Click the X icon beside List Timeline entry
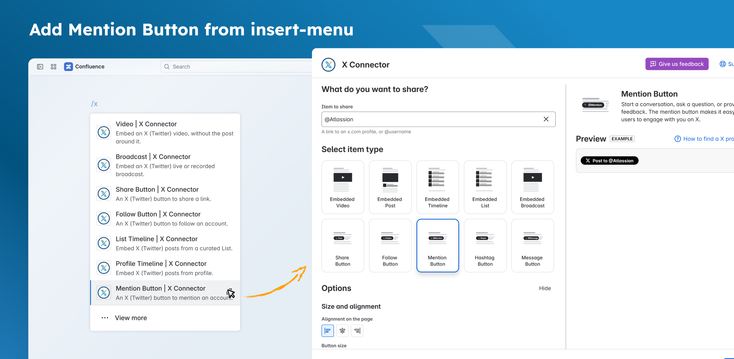This screenshot has width=734, height=359. pos(104,243)
